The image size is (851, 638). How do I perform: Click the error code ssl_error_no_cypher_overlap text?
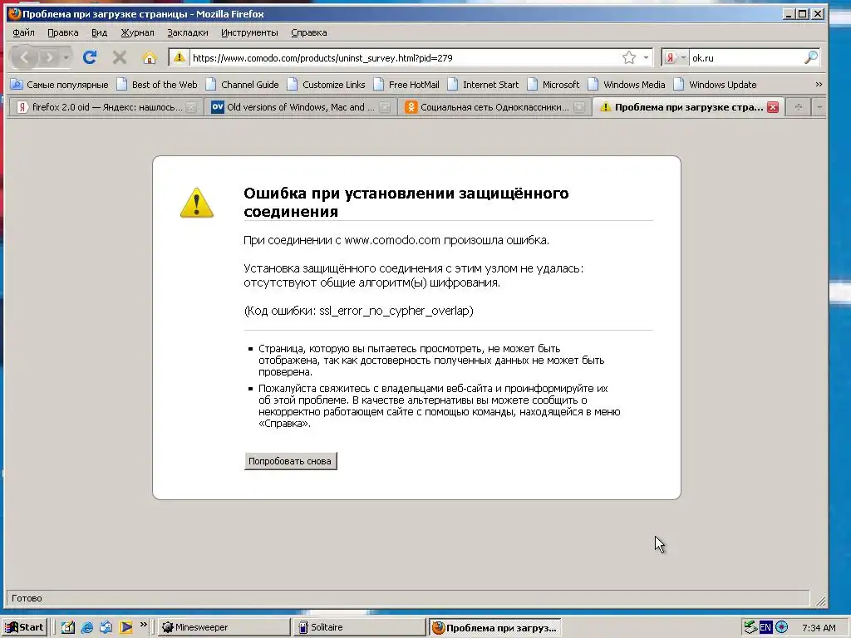click(396, 311)
